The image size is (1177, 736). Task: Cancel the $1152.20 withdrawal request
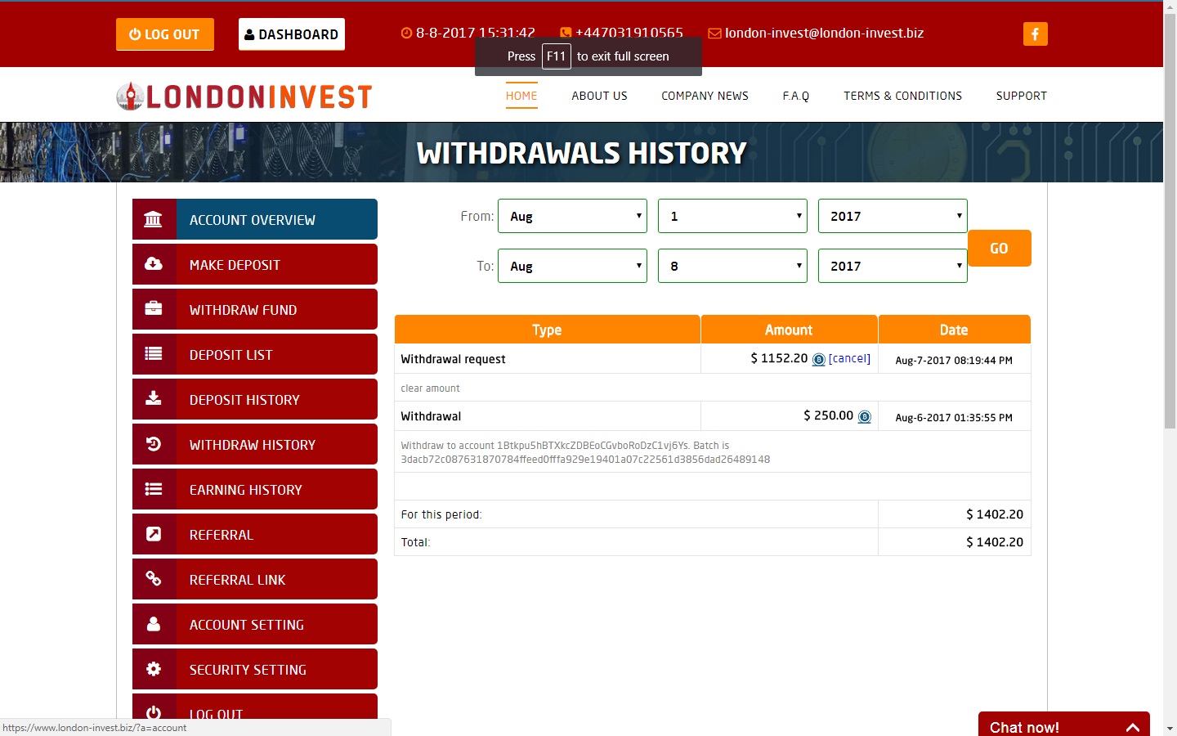pos(849,358)
